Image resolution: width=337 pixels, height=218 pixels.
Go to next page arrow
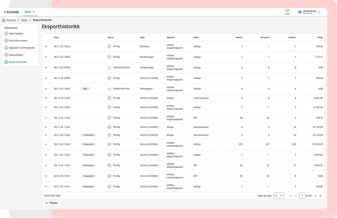tap(315, 195)
